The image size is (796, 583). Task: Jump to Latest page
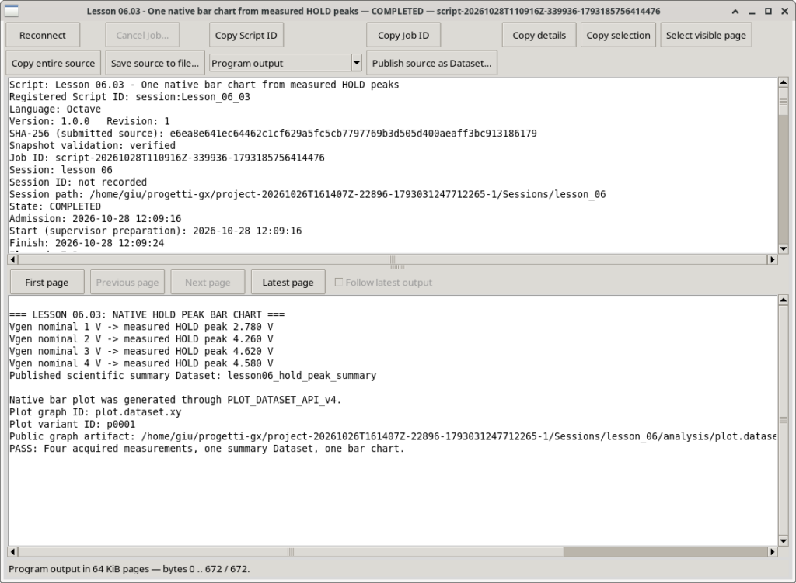tap(288, 283)
